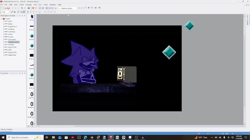The image size is (250, 140).
Task: Toggle the grid display icon
Action: 18,12
